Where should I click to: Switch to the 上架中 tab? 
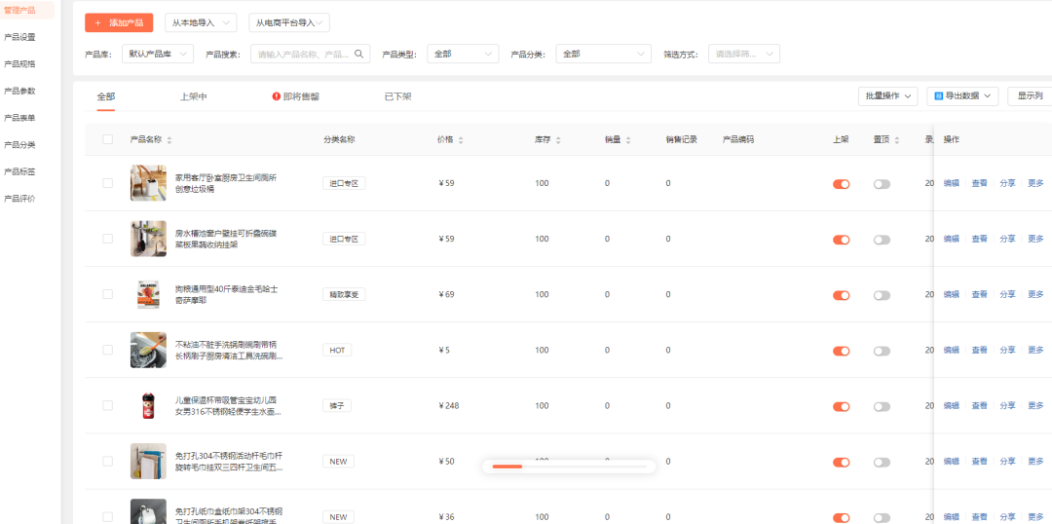193,96
